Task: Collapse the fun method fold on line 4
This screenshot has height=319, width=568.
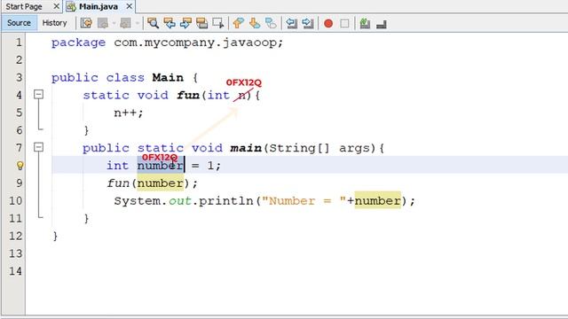Action: 38,95
